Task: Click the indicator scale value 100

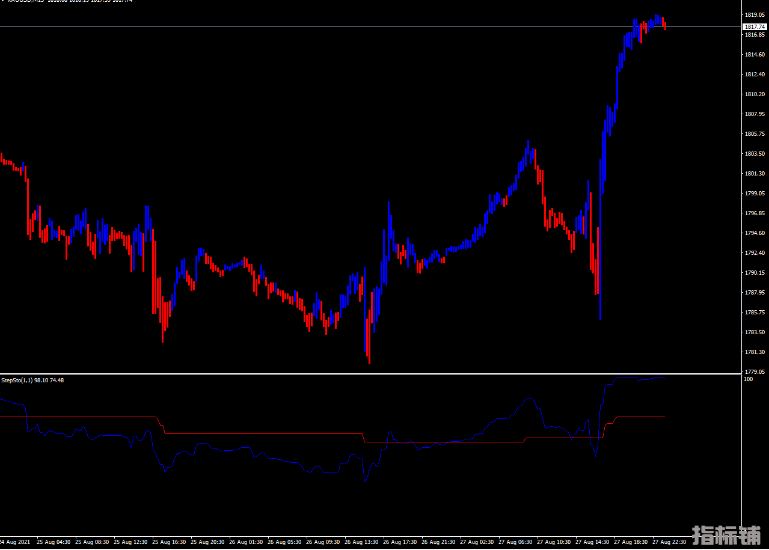Action: (749, 379)
